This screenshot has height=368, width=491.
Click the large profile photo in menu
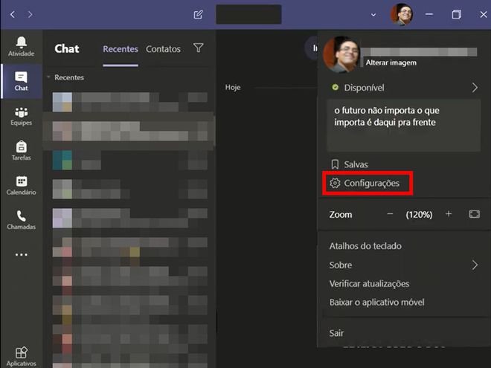click(x=341, y=54)
